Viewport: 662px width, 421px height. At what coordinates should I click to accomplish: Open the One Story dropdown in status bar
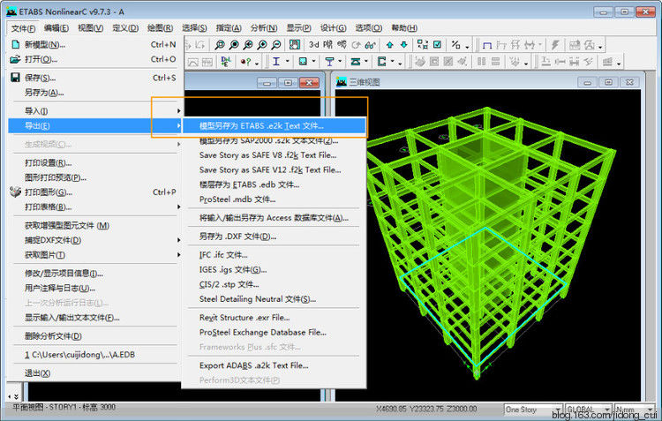click(557, 410)
